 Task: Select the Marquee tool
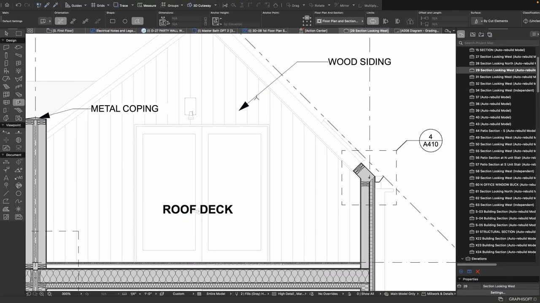(19, 33)
